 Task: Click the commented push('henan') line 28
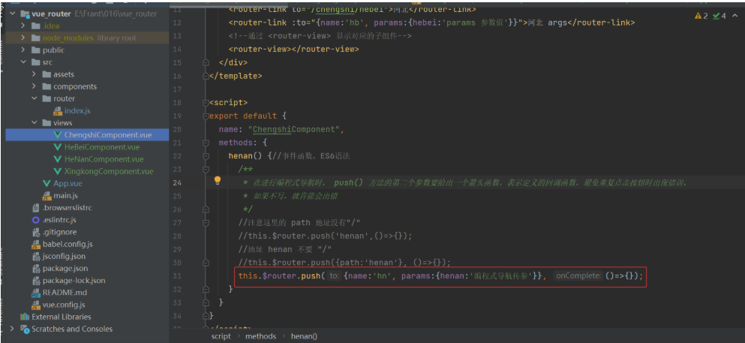click(326, 236)
